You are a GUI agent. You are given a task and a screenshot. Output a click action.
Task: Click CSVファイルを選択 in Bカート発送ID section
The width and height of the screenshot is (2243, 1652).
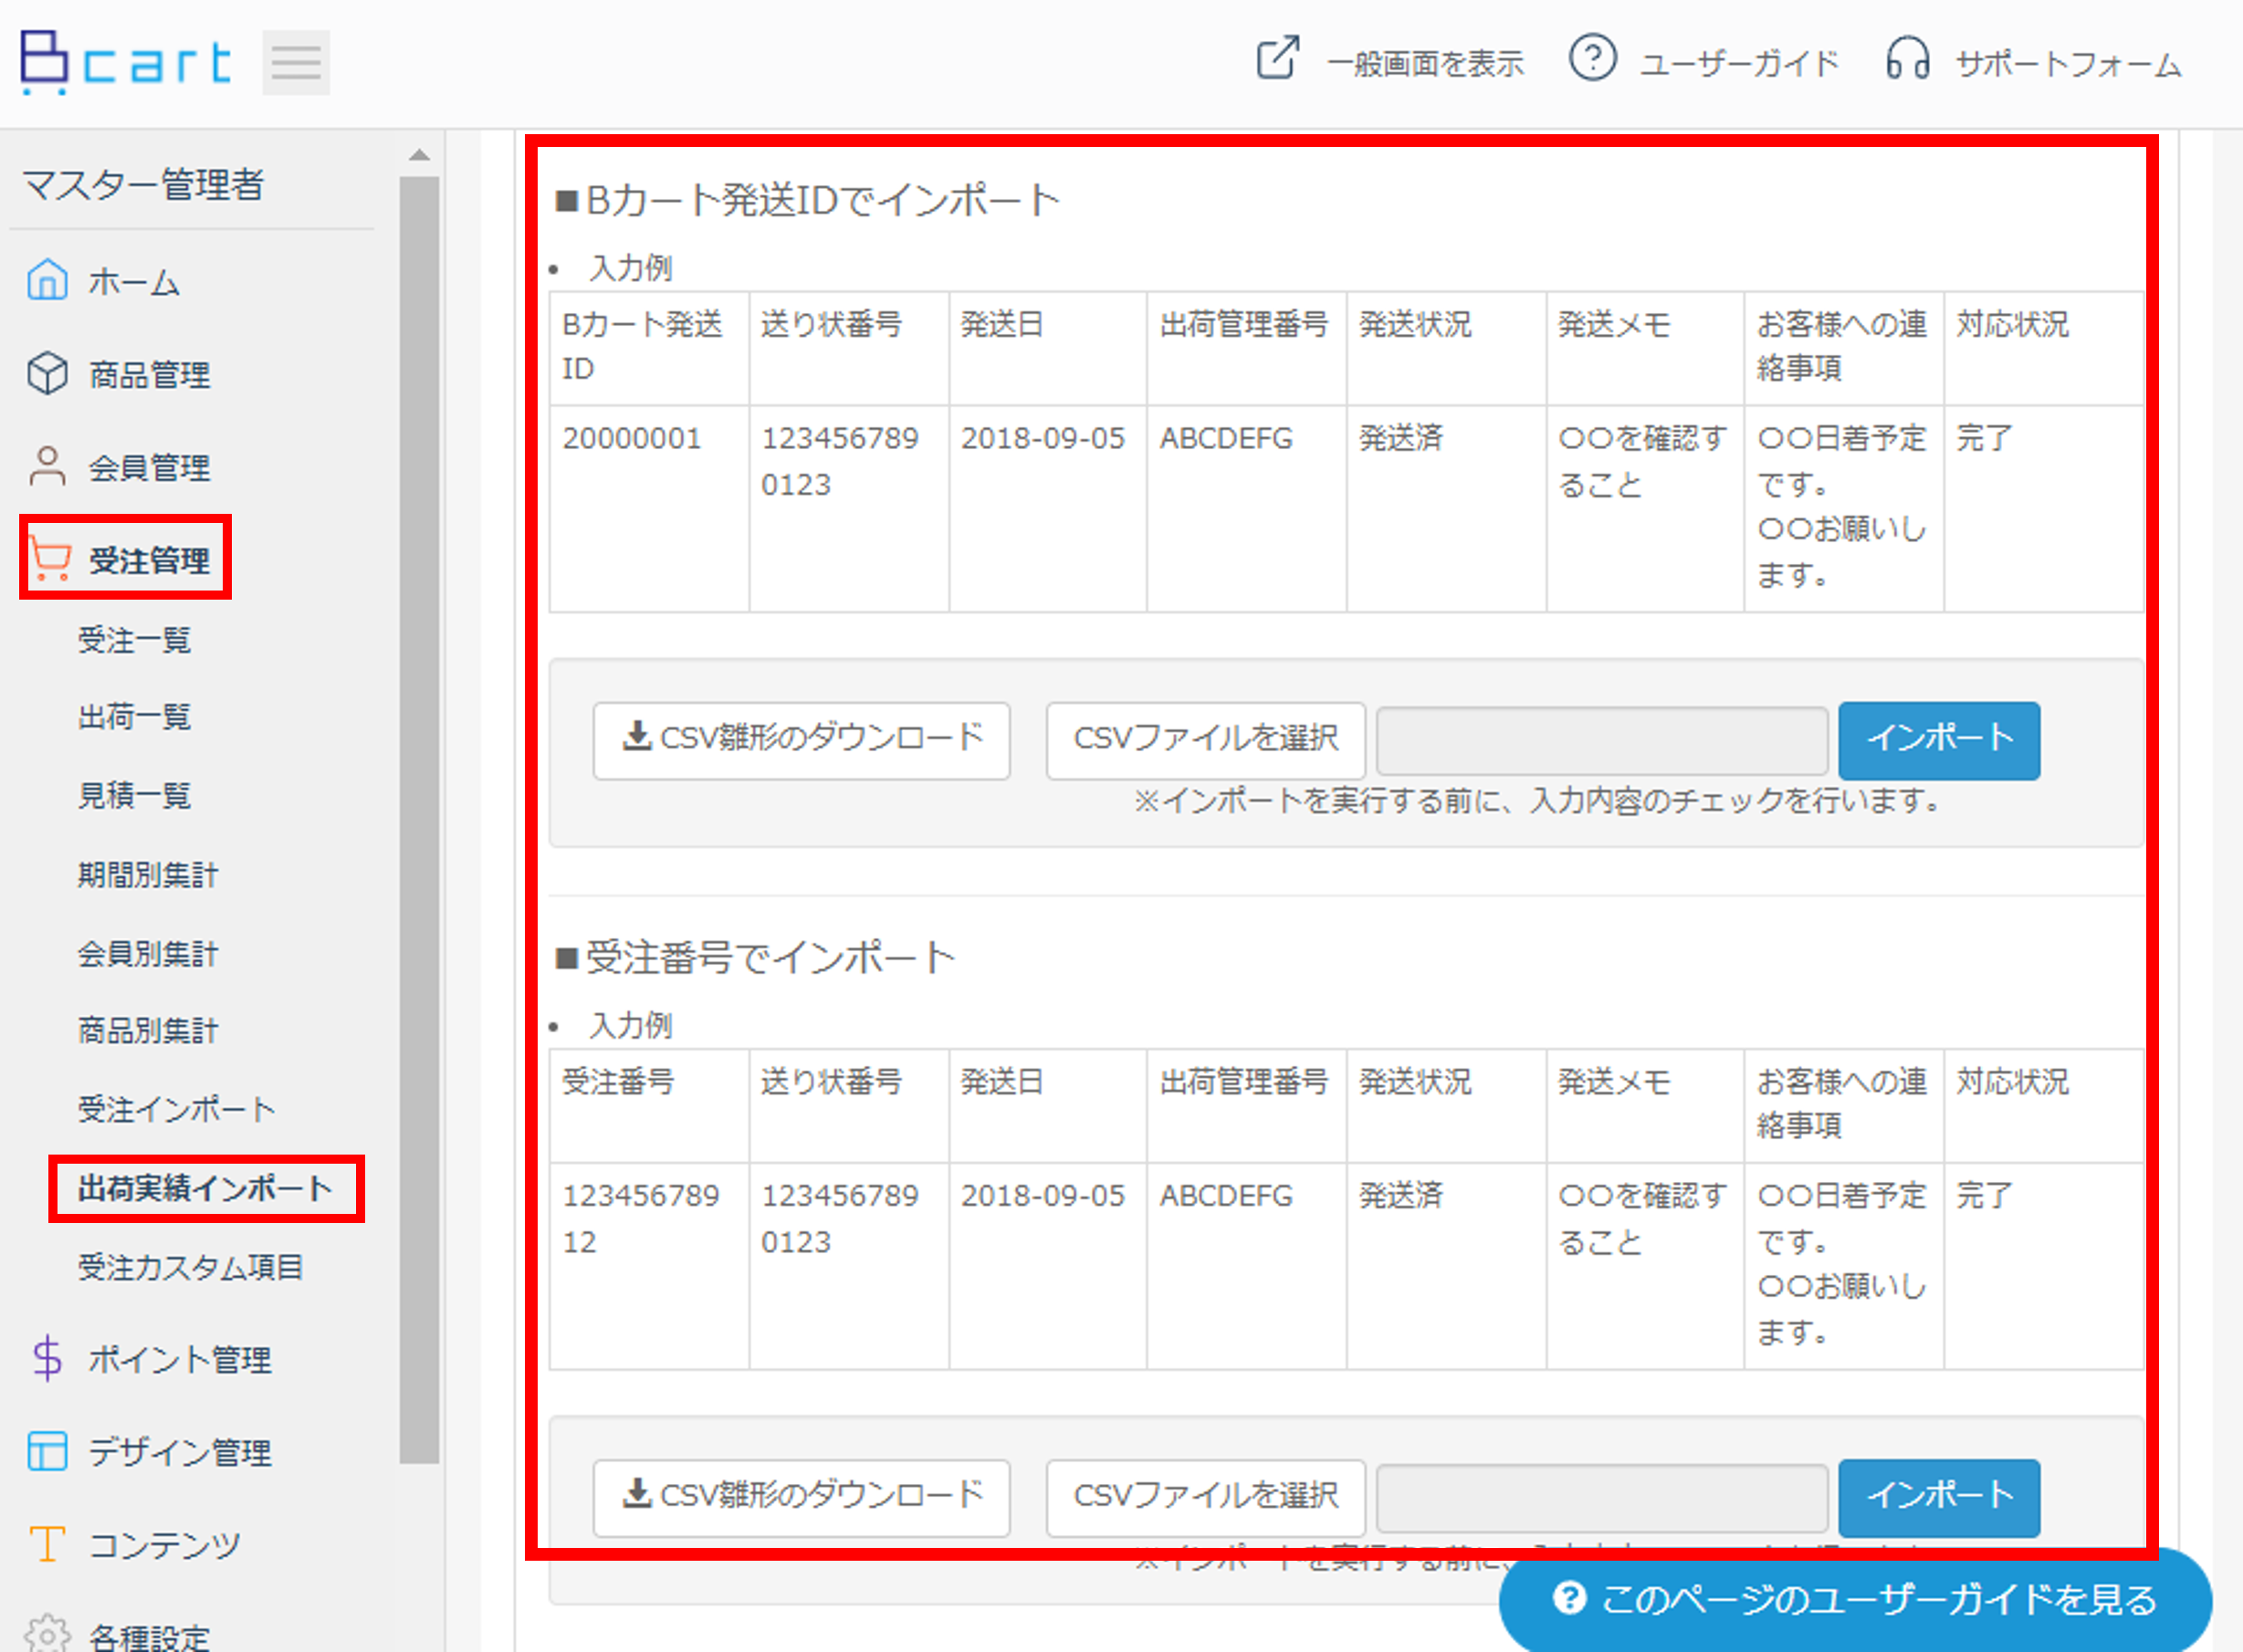click(1205, 740)
